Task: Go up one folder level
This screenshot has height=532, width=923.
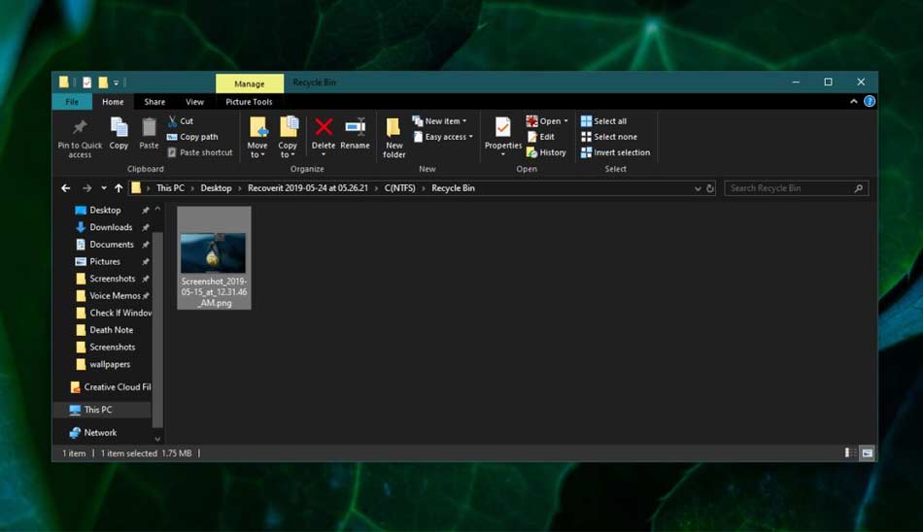Action: 119,188
